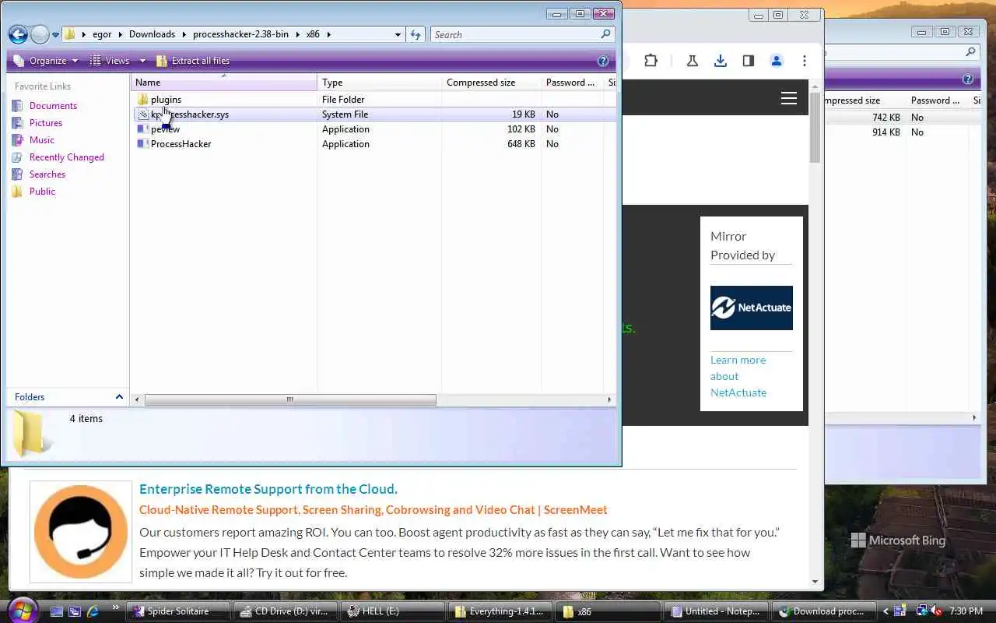Toggle the browser side panel icon
Screen dimensions: 996x623
[x=749, y=61]
